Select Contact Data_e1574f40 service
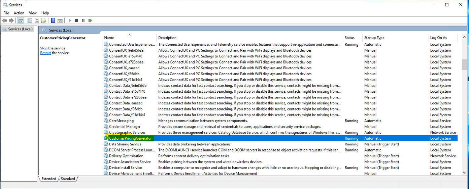Image resolution: width=469 pixels, height=189 pixels. pyautogui.click(x=280, y=91)
